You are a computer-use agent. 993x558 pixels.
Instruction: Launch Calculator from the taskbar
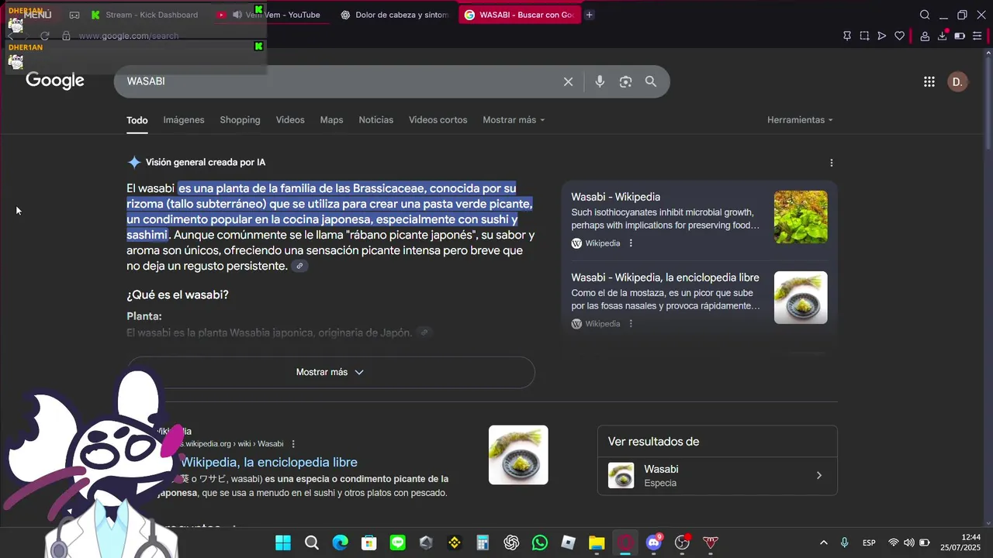(483, 543)
